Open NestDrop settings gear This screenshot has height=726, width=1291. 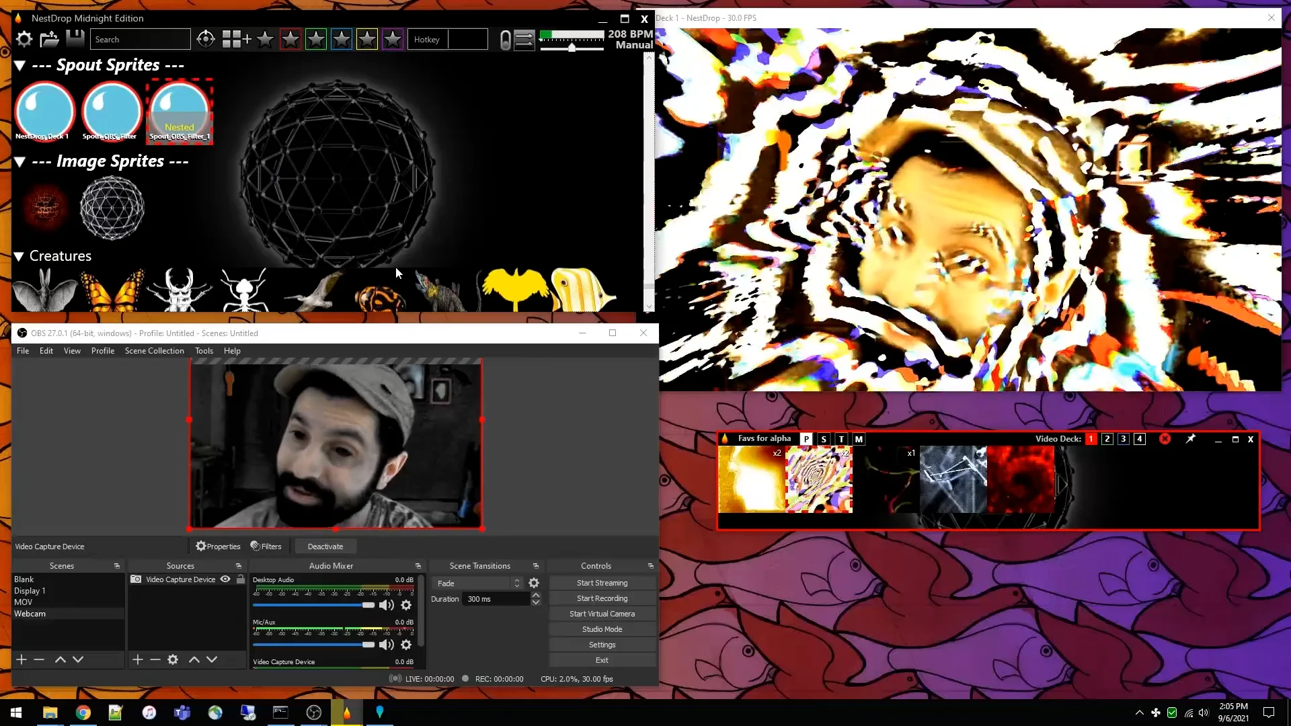point(24,39)
